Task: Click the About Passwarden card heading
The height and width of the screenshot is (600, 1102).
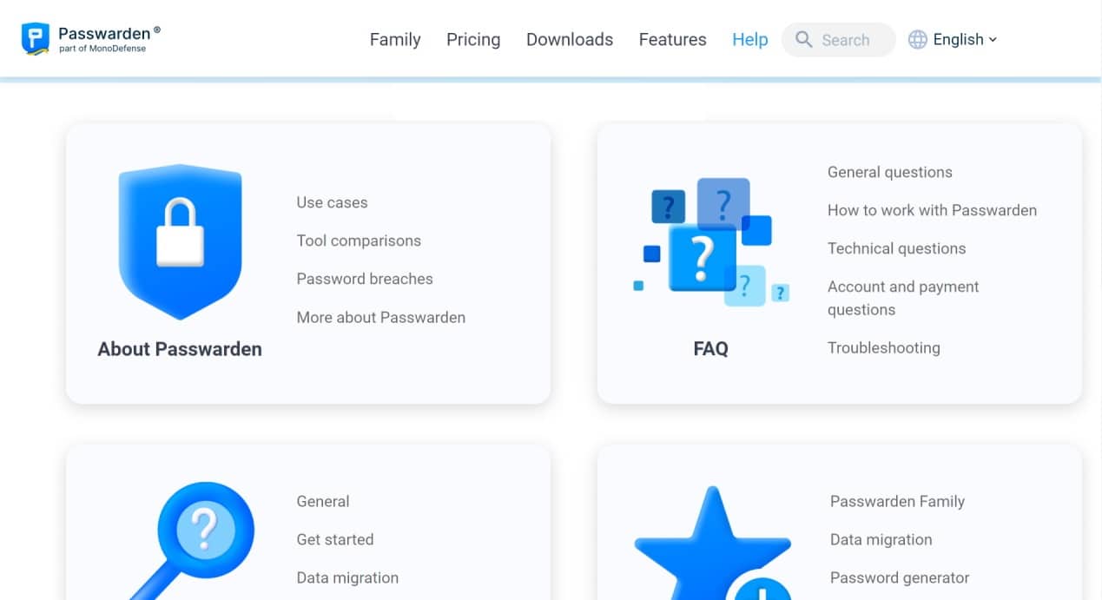Action: point(180,348)
